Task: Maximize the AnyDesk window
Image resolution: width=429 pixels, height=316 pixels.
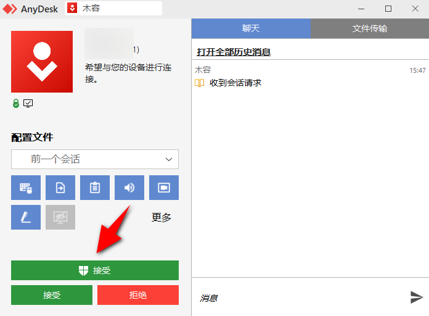Action: (x=388, y=9)
